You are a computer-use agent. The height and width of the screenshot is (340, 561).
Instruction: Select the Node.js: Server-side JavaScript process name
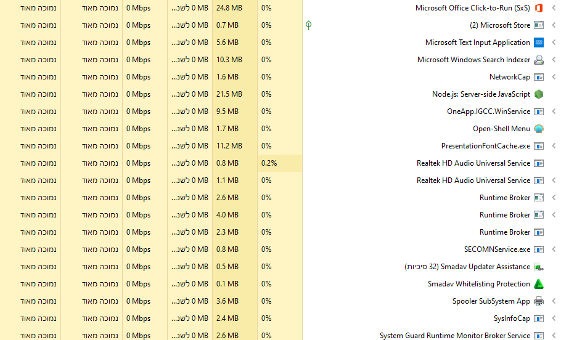point(481,94)
